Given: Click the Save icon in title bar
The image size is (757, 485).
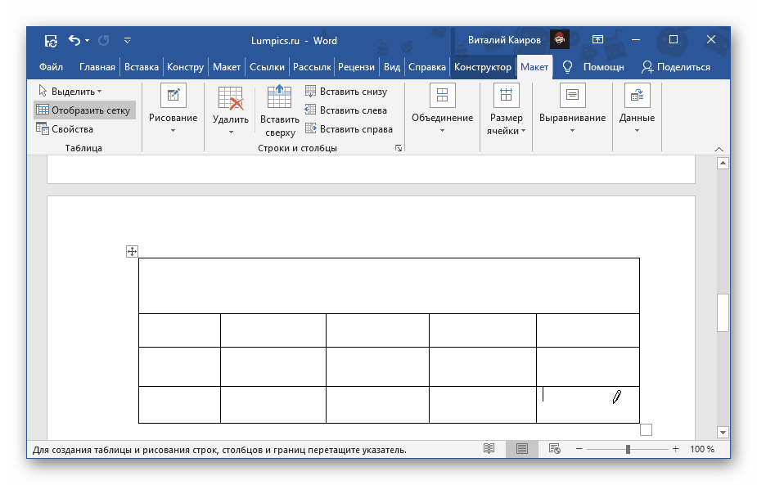Looking at the screenshot, I should coord(52,41).
